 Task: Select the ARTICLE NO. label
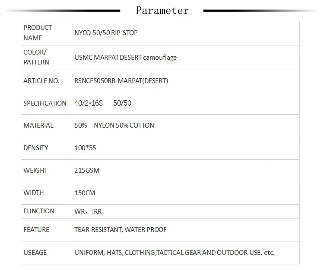click(41, 81)
